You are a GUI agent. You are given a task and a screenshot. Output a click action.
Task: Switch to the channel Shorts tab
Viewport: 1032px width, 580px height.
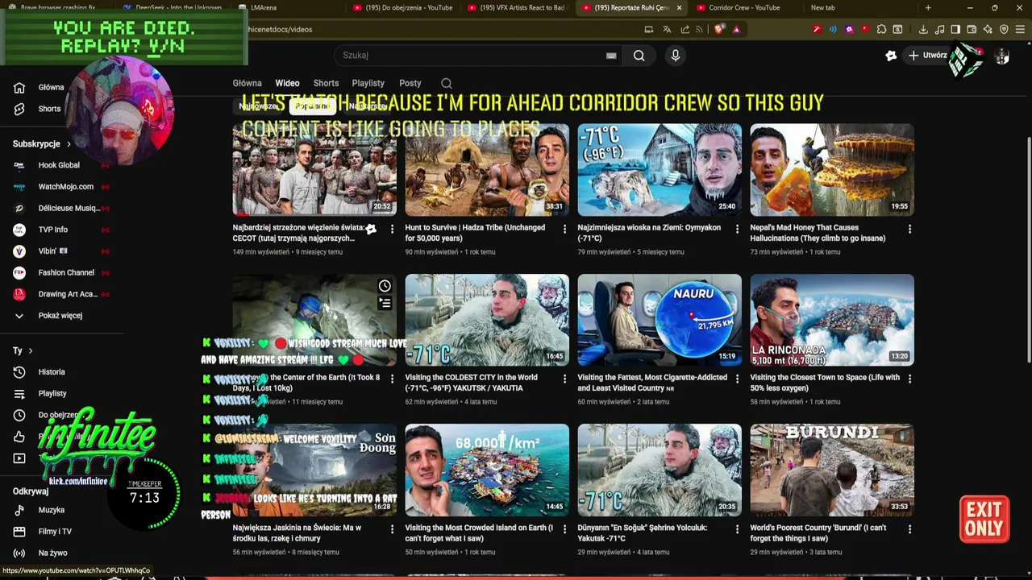pos(326,83)
